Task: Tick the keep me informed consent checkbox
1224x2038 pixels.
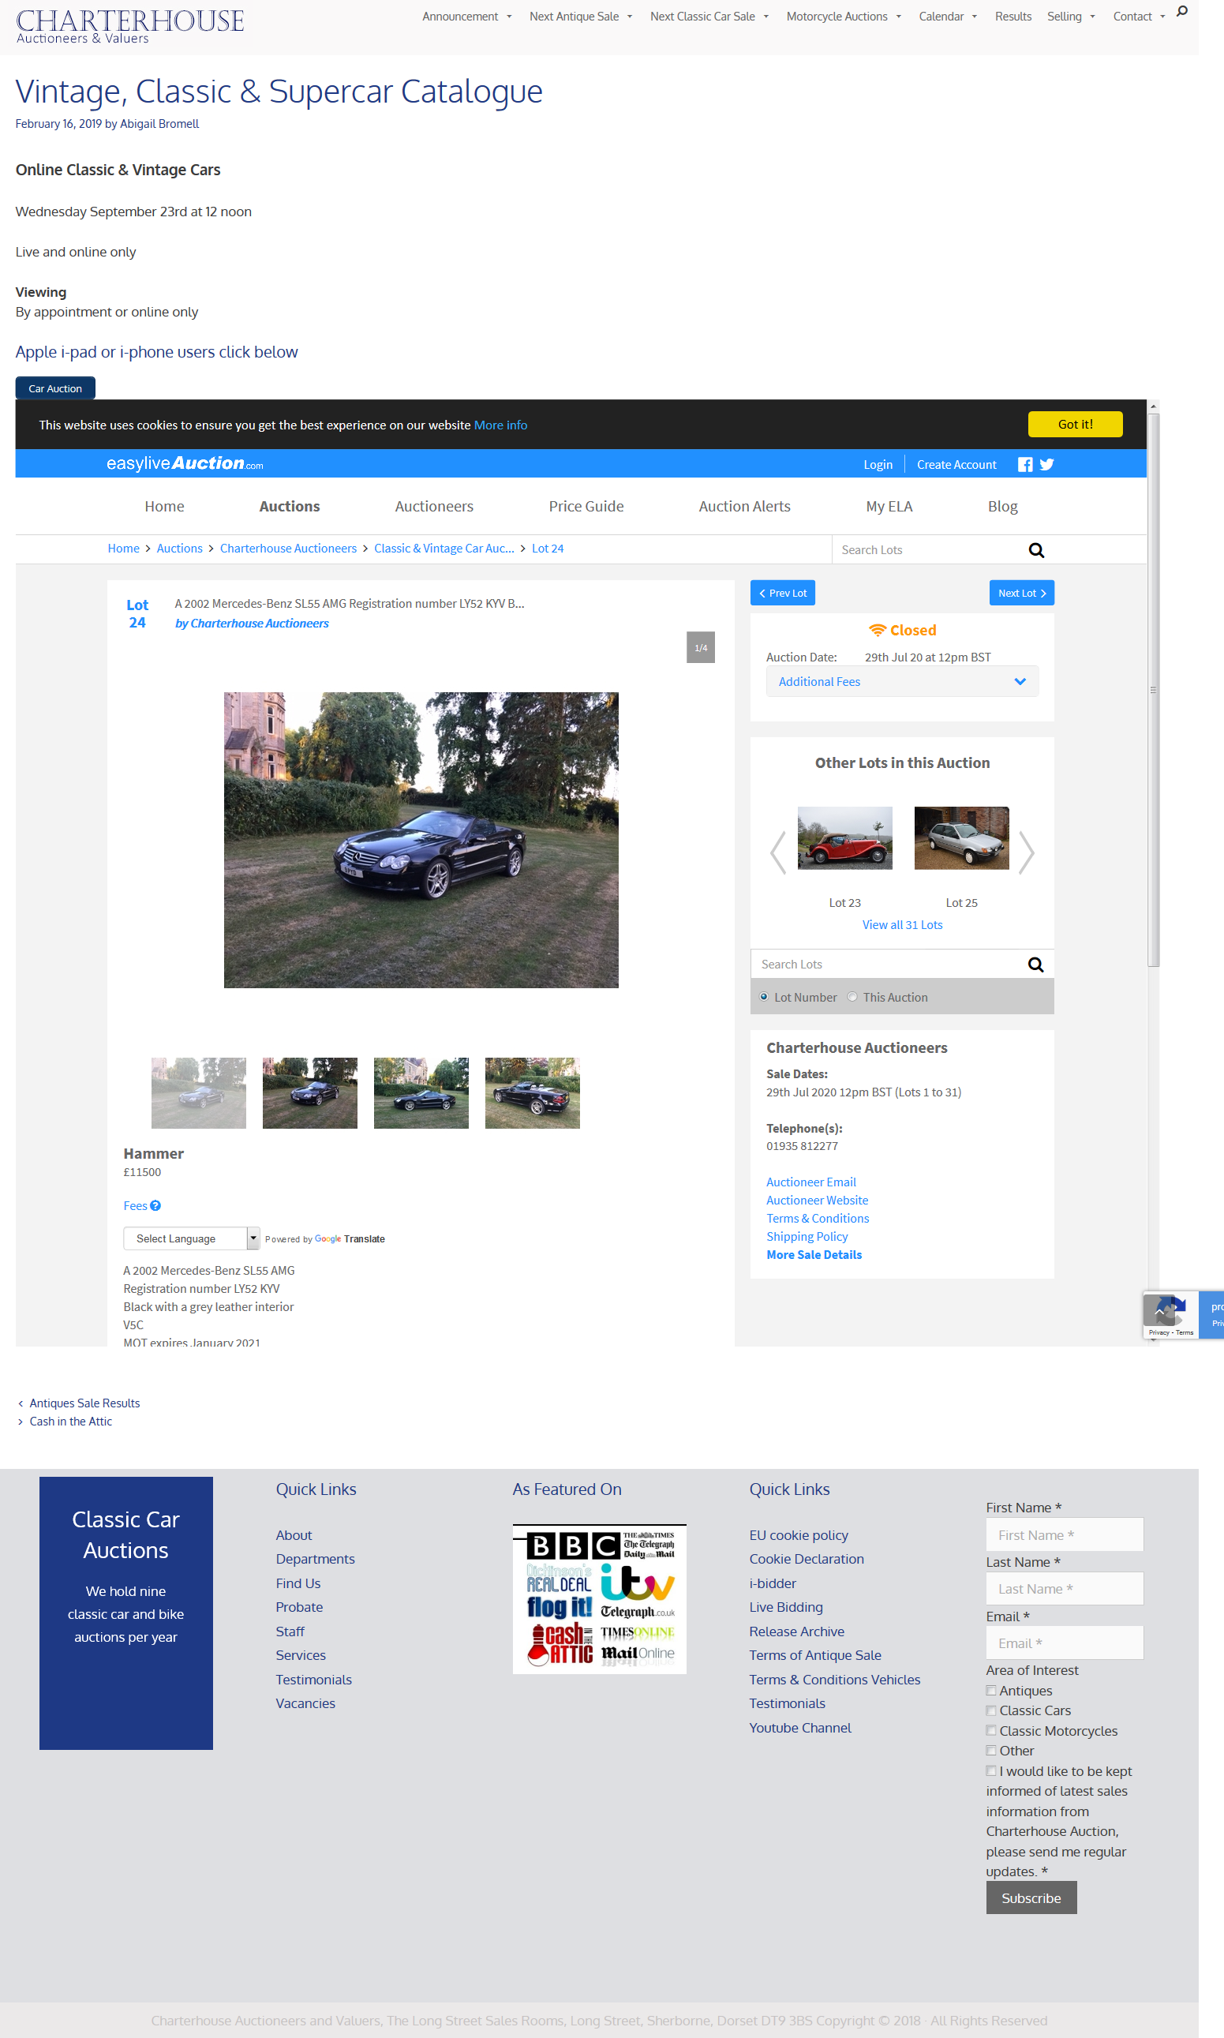Action: click(x=991, y=1770)
